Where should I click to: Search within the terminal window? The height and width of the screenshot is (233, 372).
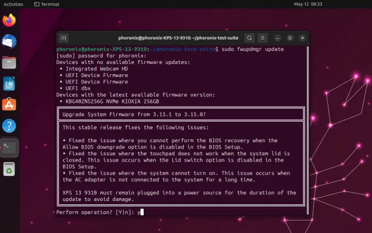pyautogui.click(x=250, y=38)
